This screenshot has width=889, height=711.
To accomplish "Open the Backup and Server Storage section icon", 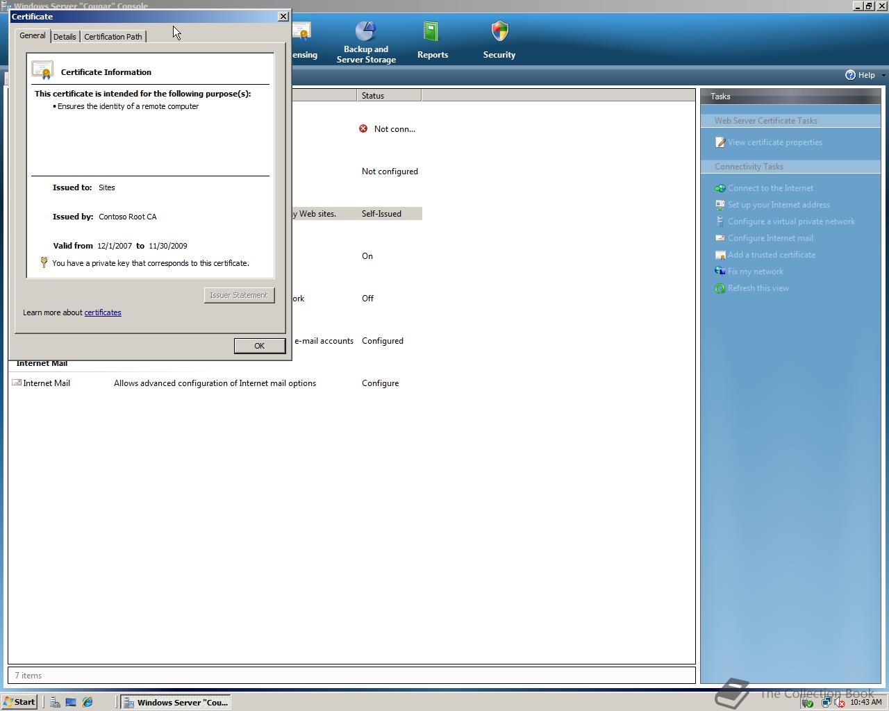I will [x=365, y=31].
